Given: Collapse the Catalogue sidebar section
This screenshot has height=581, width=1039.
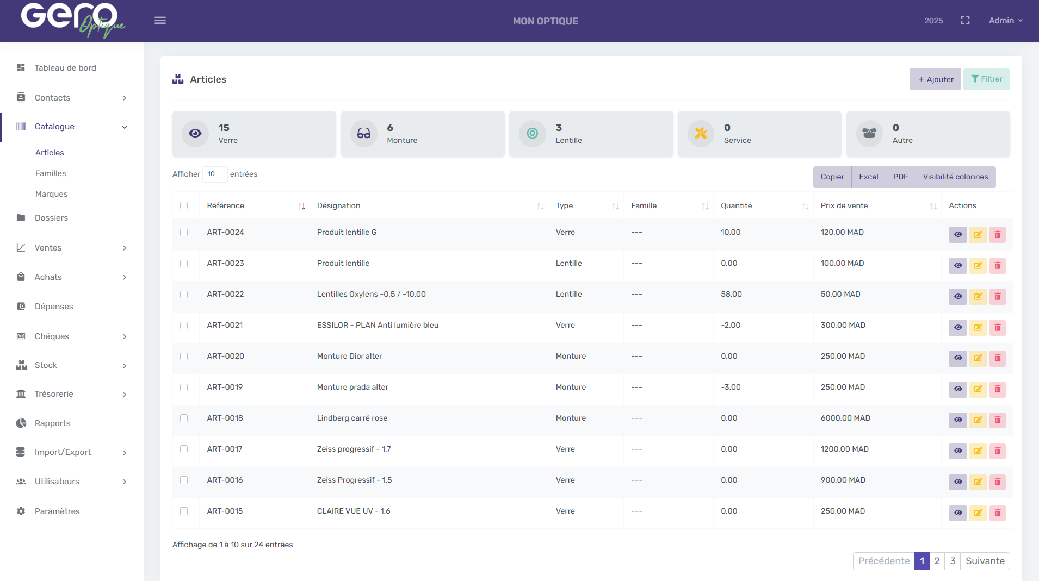Looking at the screenshot, I should click(72, 127).
